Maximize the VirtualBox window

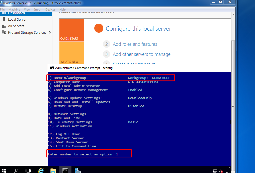(x=220, y=2)
